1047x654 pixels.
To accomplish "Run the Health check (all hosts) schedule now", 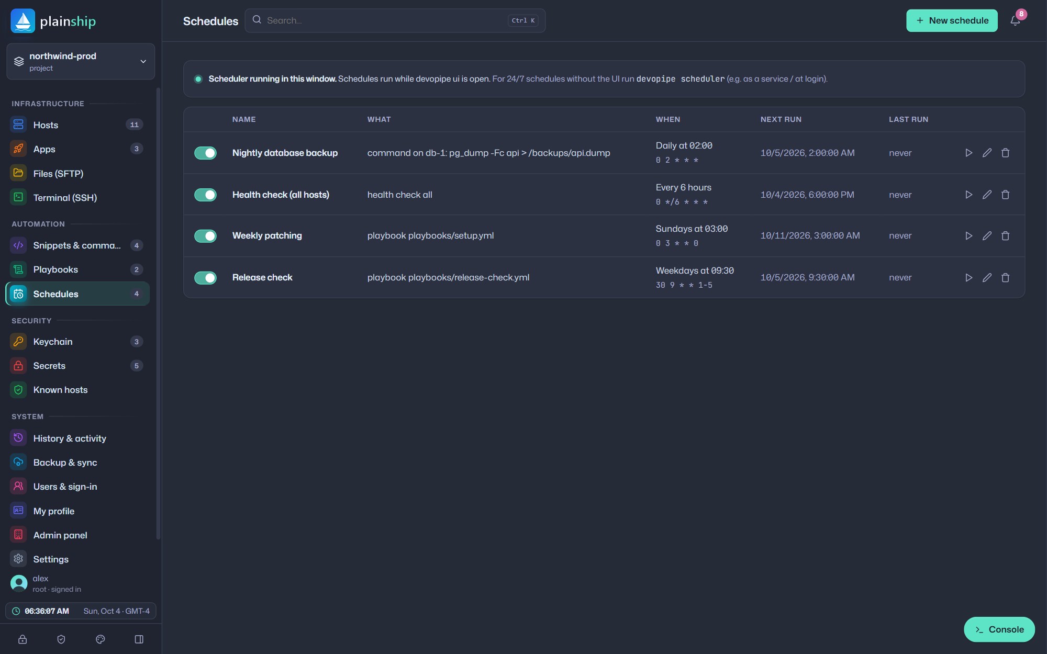I will 968,195.
